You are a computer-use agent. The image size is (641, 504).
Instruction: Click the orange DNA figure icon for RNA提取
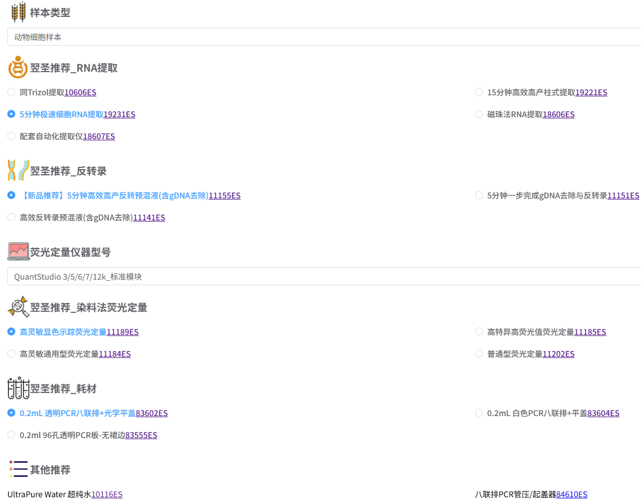tap(18, 68)
